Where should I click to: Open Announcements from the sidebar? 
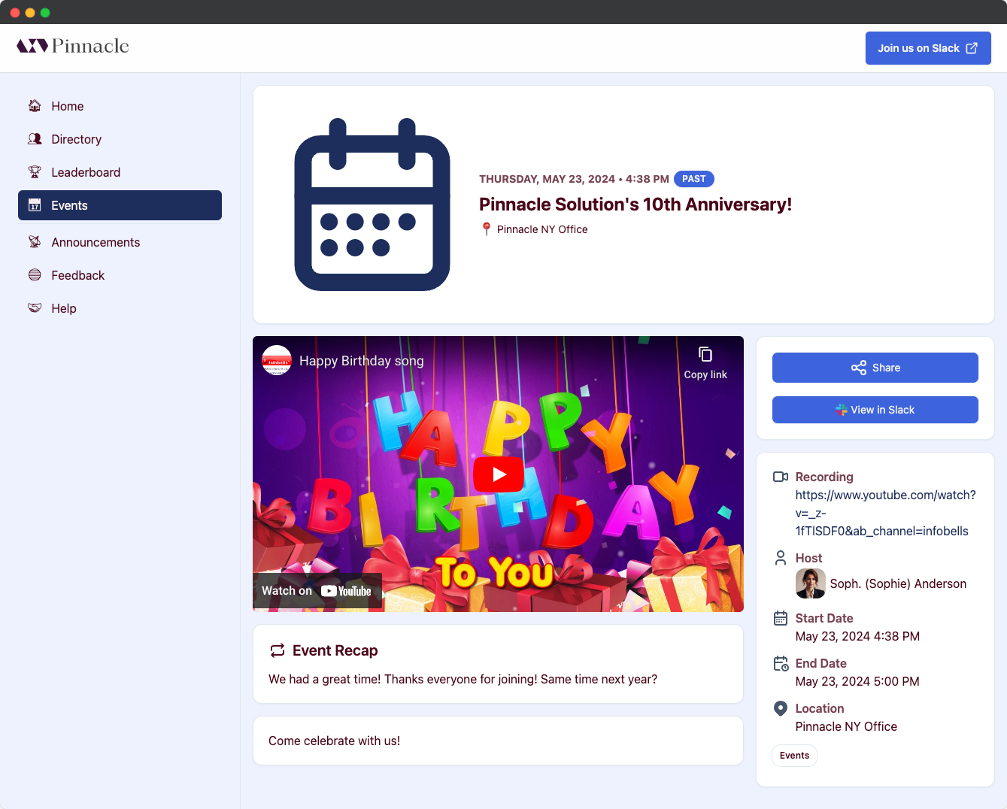120,242
